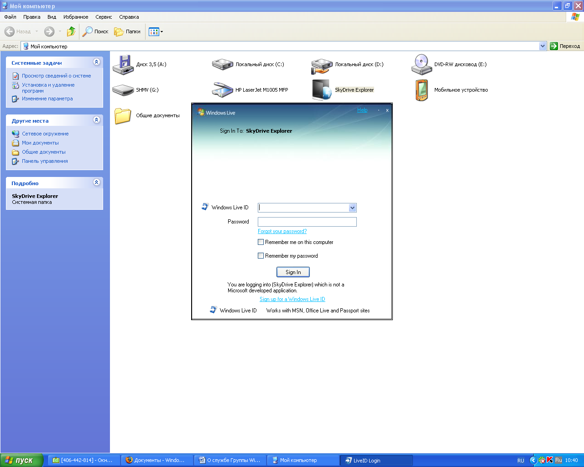This screenshot has height=467, width=584.
Task: Open the Windows Live ID dropdown list
Action: 352,208
